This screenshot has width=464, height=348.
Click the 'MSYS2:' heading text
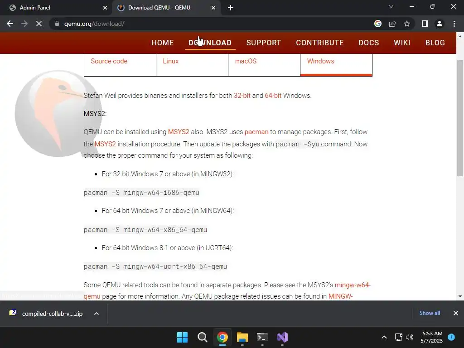click(95, 114)
